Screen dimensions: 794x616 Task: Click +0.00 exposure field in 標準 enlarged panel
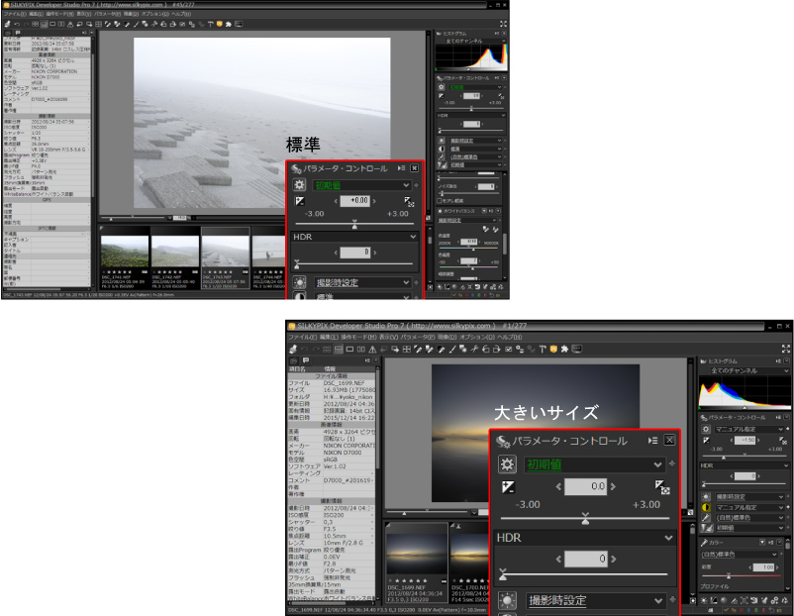[355, 201]
